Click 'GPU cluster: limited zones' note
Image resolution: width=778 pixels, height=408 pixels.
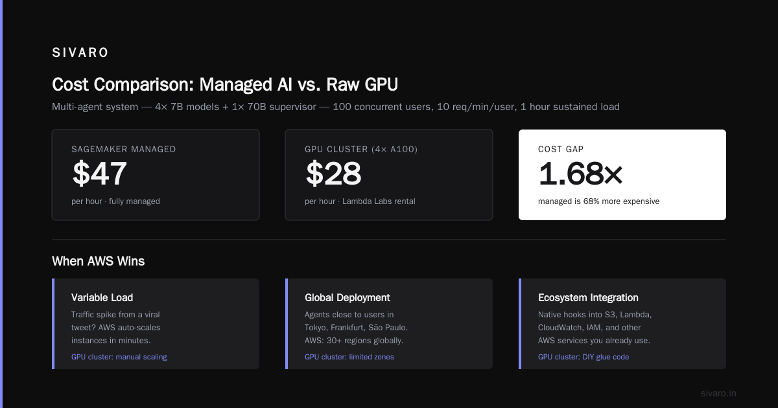(x=349, y=357)
